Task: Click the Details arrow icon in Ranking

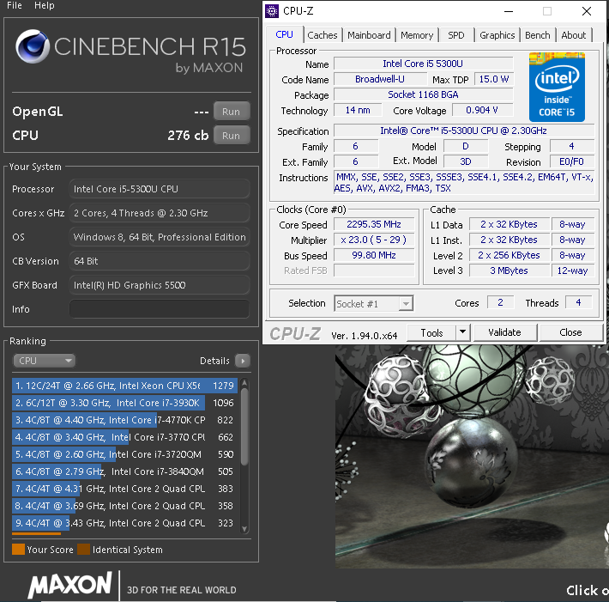Action: [243, 361]
